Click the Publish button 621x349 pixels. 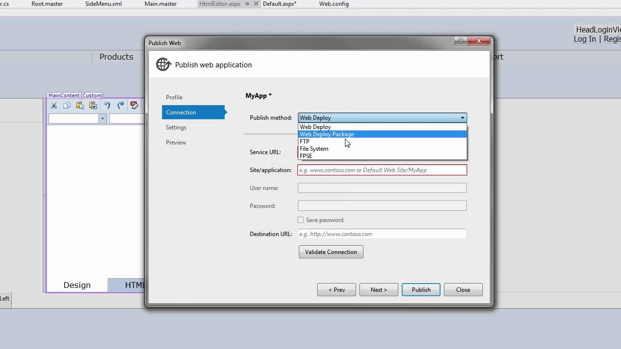pyautogui.click(x=421, y=290)
